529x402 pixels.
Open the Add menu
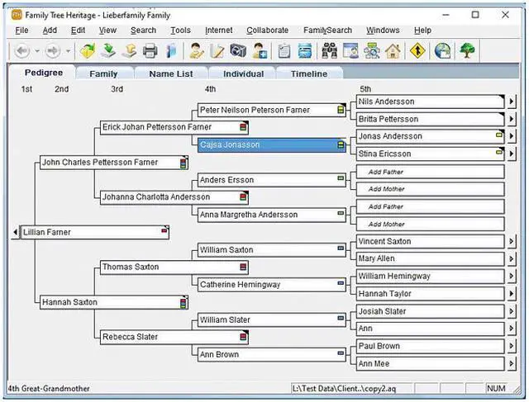(50, 31)
